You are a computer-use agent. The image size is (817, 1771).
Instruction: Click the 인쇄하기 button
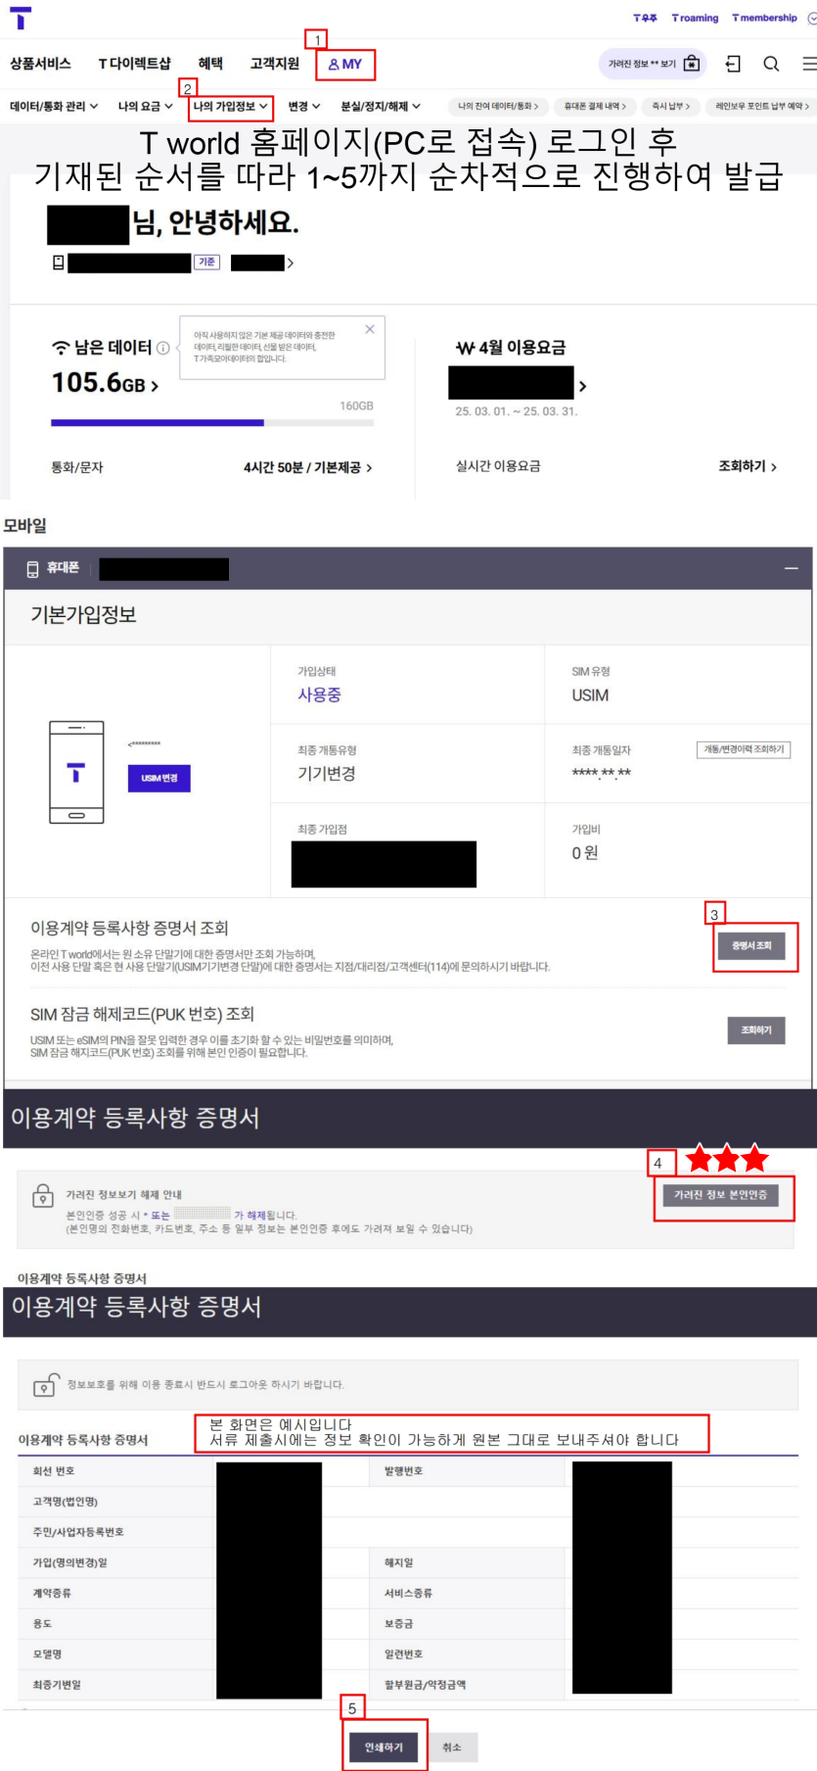[384, 1747]
